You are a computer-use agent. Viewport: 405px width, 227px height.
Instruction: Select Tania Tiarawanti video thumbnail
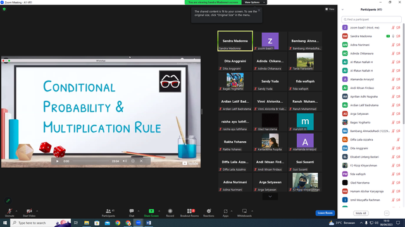(x=305, y=61)
